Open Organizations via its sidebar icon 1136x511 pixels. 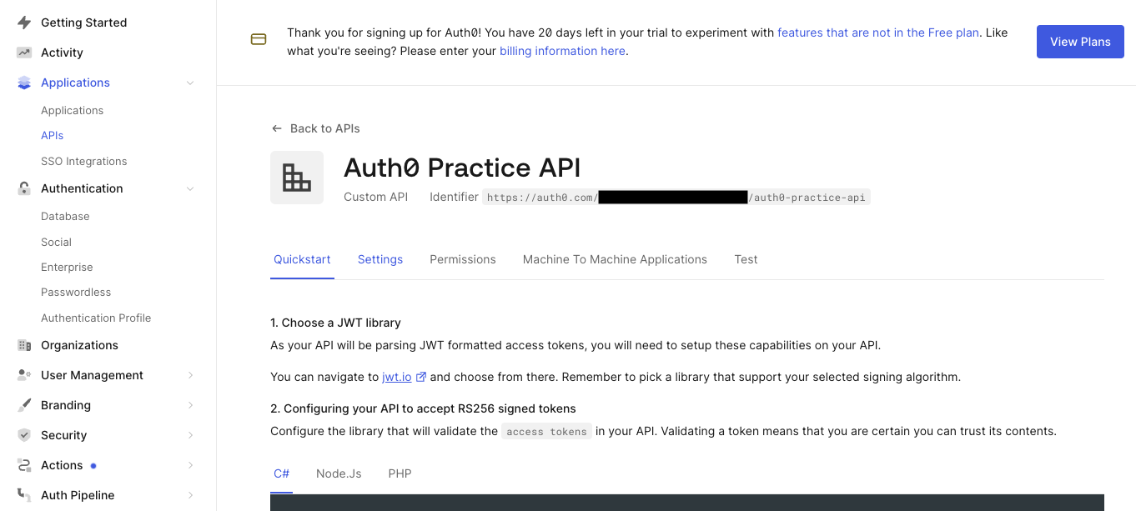pyautogui.click(x=24, y=344)
